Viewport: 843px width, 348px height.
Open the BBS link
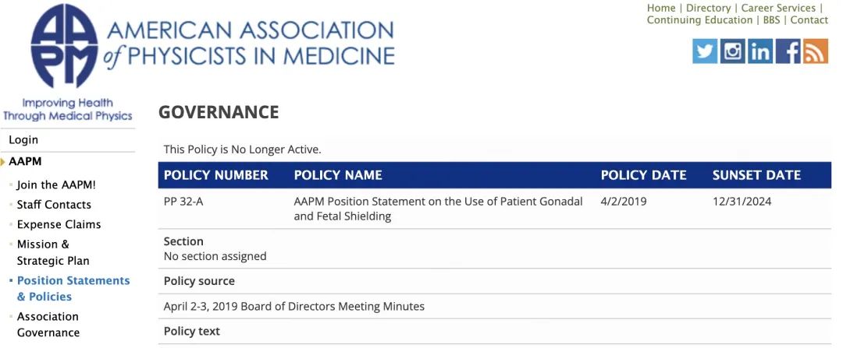pos(771,20)
